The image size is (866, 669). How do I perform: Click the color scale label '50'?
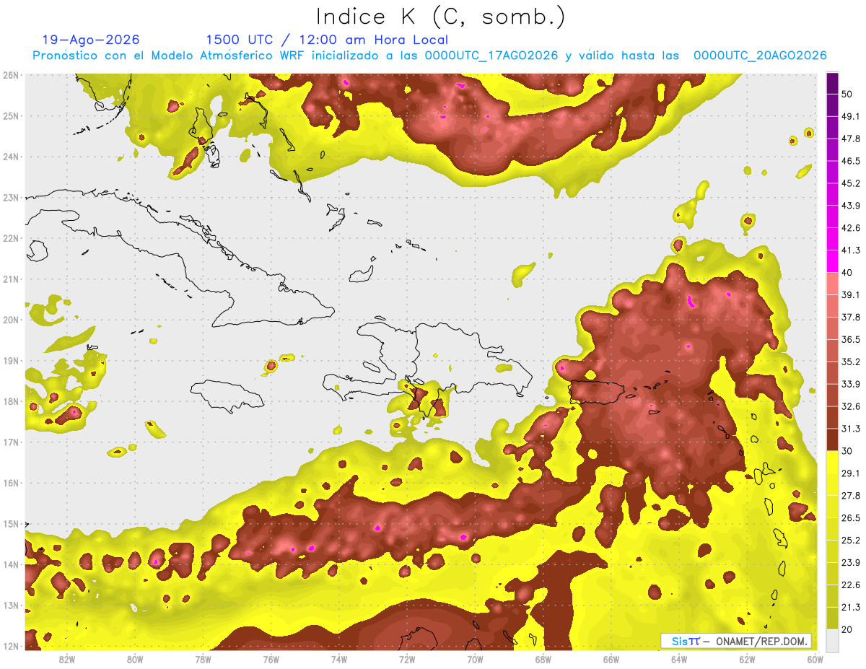[847, 94]
